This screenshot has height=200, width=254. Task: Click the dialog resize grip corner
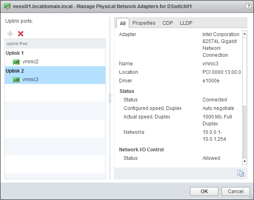click(251, 197)
